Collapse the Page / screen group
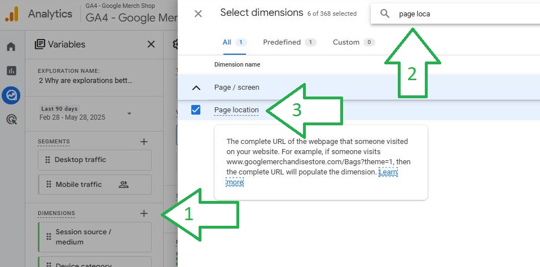 [x=196, y=87]
